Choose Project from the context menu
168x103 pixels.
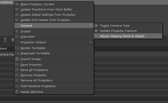click(26, 31)
